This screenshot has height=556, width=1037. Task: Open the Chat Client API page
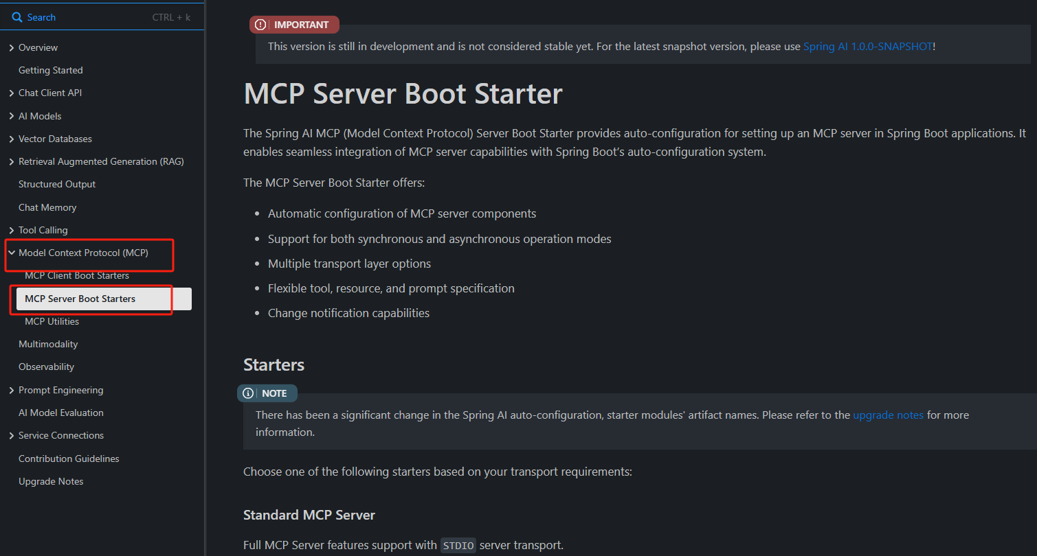50,93
